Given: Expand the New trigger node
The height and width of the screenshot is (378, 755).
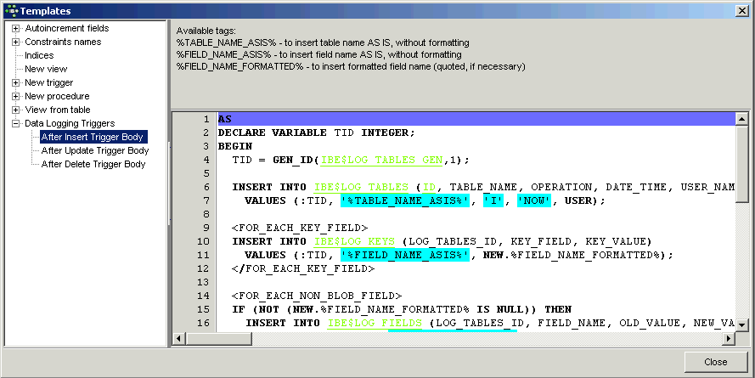Looking at the screenshot, I should tap(16, 83).
